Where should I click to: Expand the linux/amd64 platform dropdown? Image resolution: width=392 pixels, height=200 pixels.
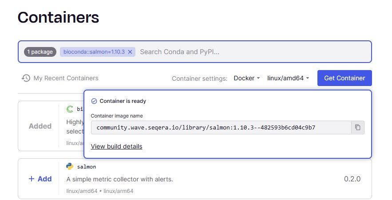click(x=288, y=78)
